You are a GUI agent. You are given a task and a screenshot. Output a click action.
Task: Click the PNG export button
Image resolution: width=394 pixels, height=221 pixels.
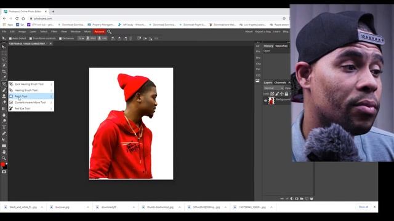[91, 38]
